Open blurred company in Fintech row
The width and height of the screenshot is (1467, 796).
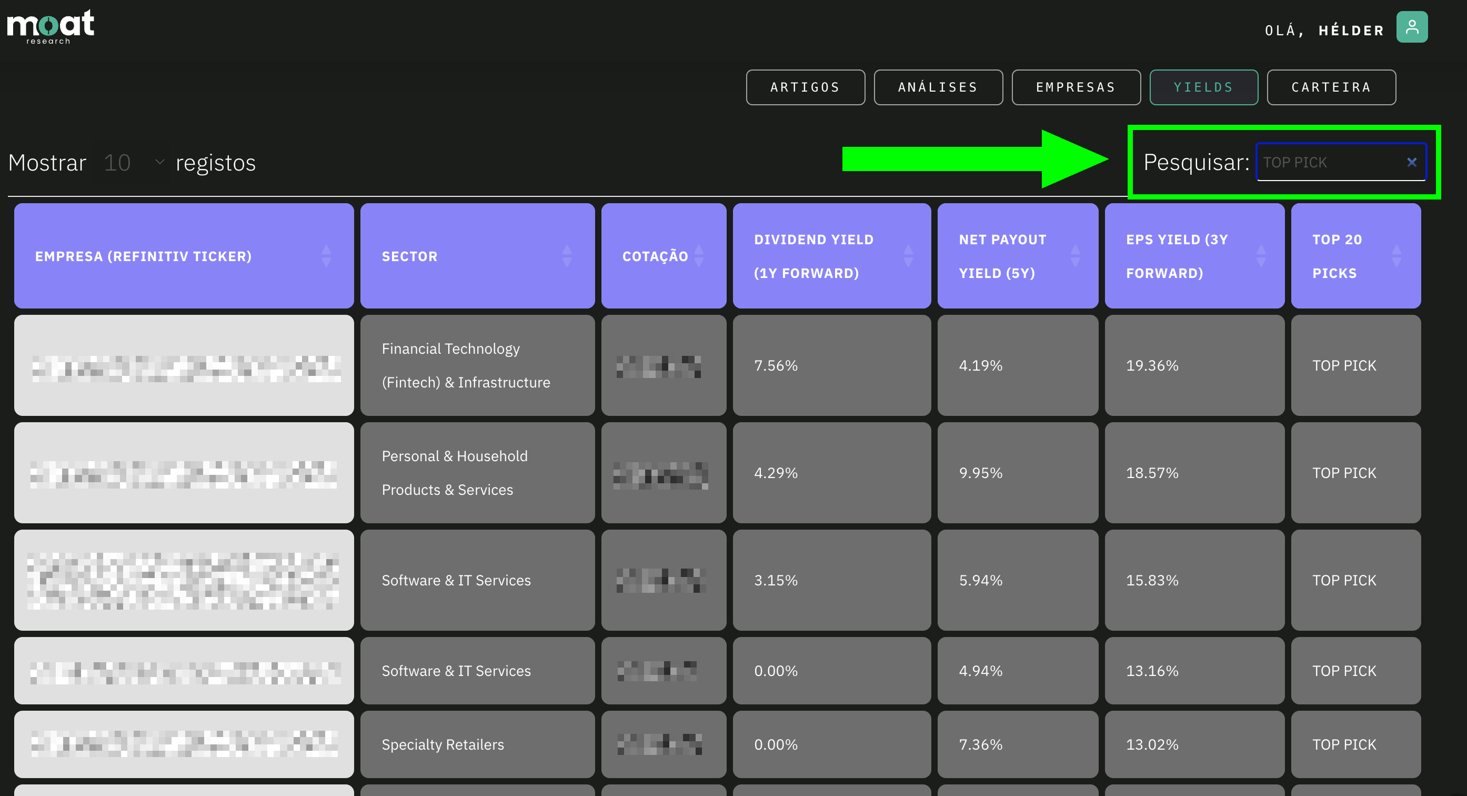(x=184, y=365)
